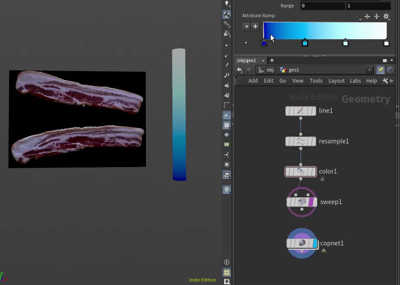400x285 pixels.
Task: Open the geo1 path dropdown arrow
Action: [369, 70]
